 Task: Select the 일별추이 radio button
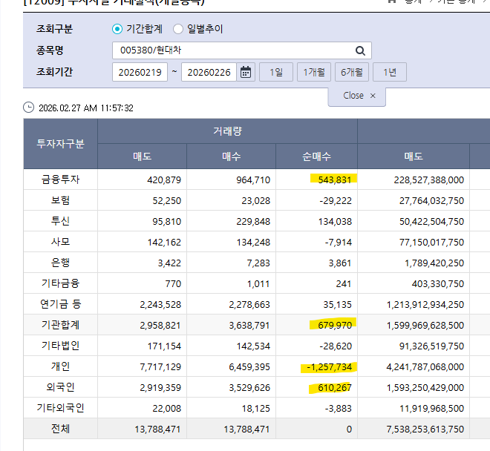[x=178, y=30]
